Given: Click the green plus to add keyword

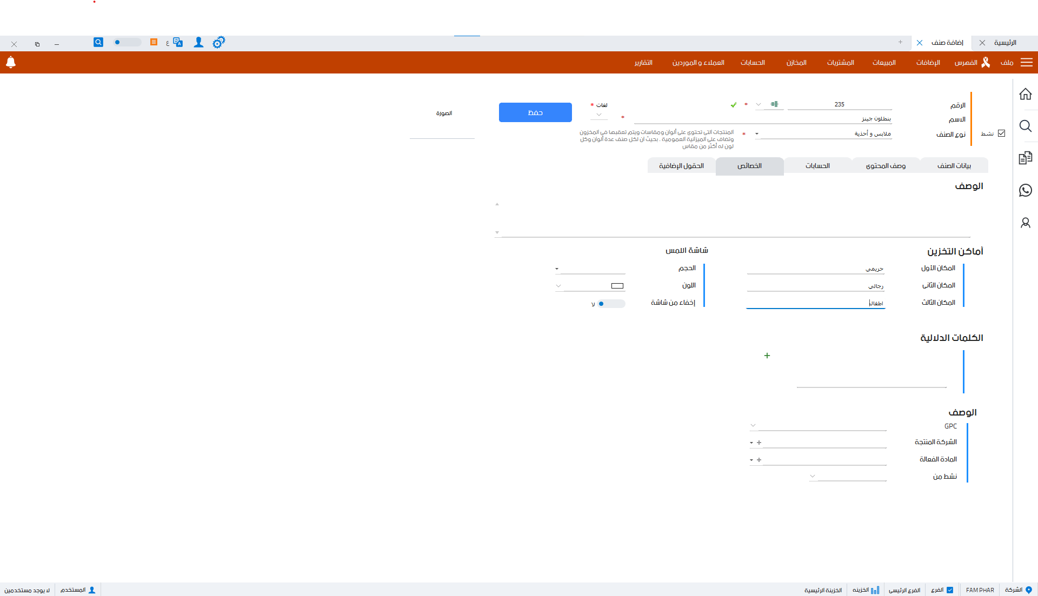Looking at the screenshot, I should [x=767, y=356].
